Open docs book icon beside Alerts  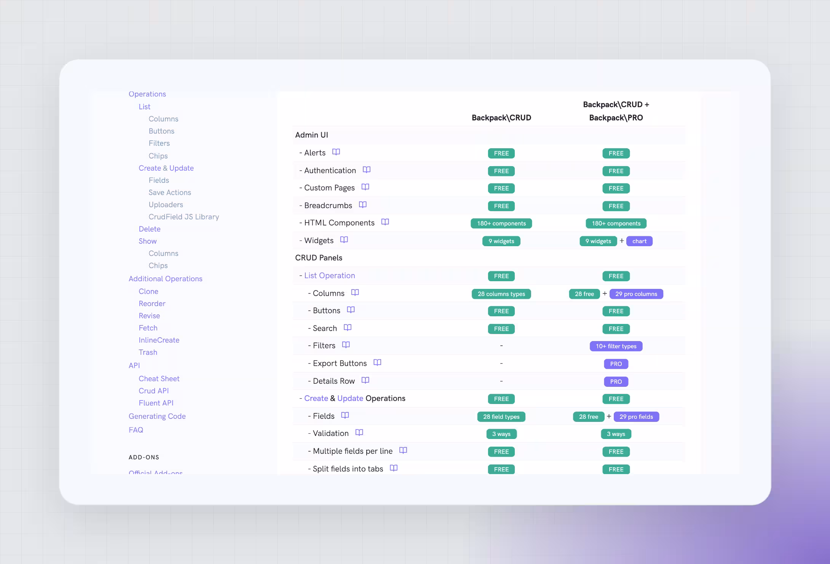point(336,152)
